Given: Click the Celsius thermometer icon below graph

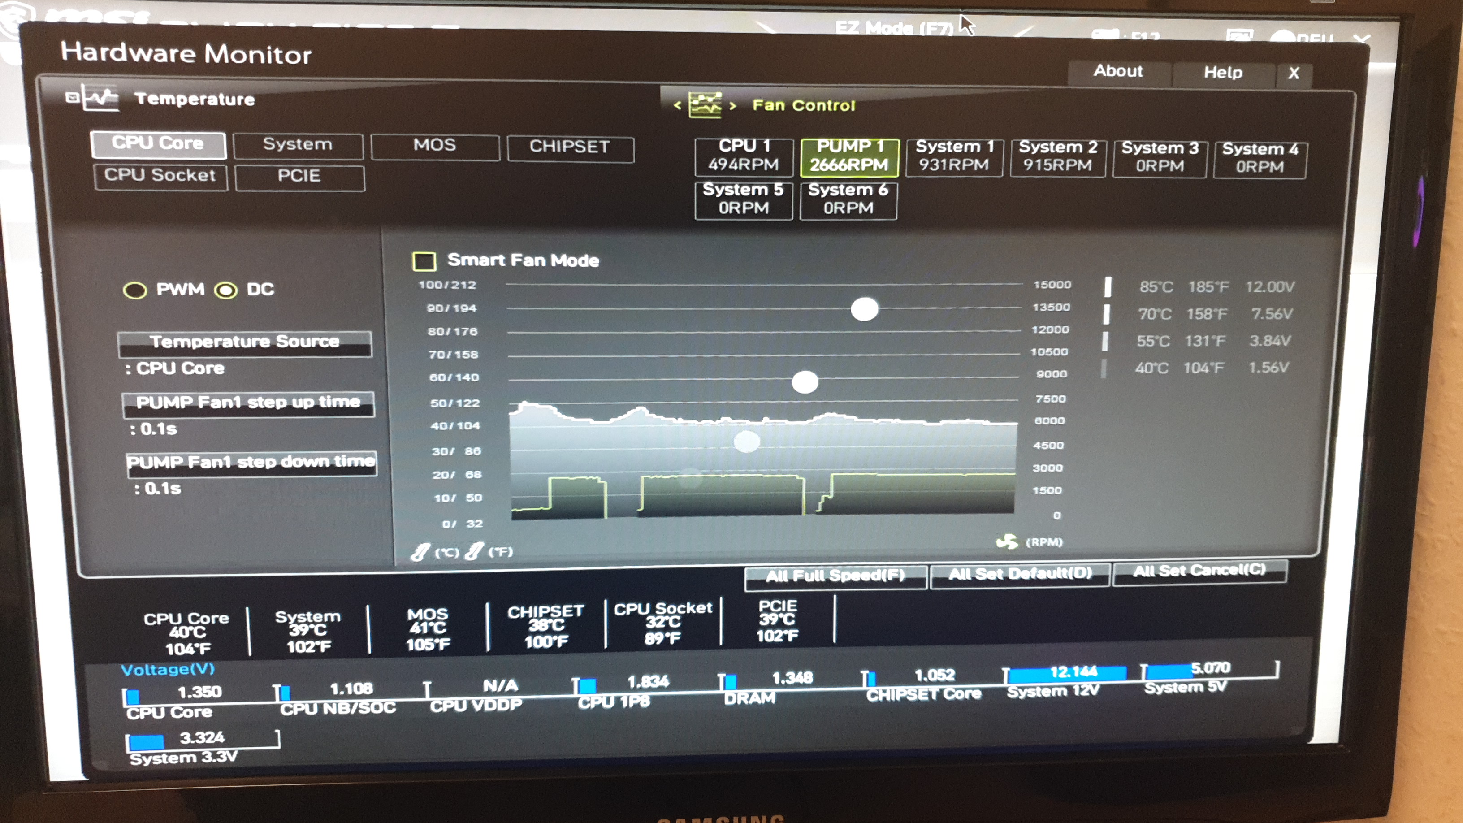Looking at the screenshot, I should point(420,551).
